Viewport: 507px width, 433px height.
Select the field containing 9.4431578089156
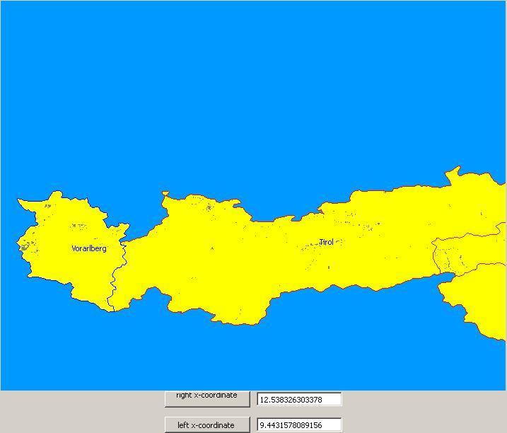click(299, 425)
